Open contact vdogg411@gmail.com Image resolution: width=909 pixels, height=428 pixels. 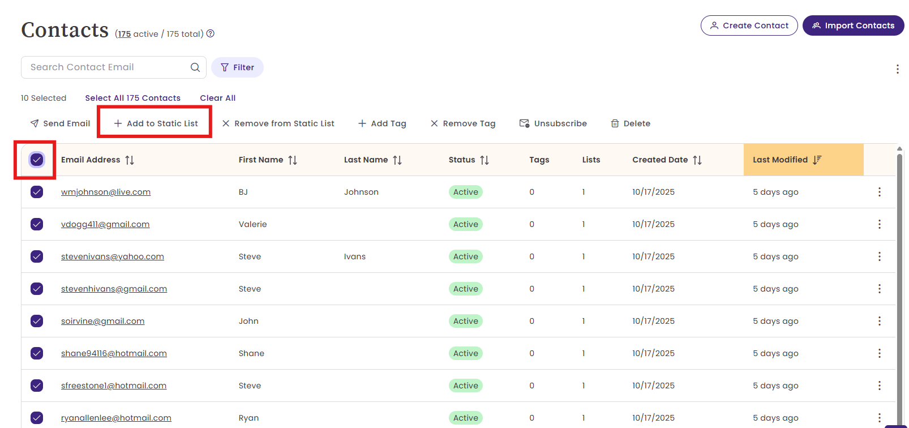click(x=105, y=224)
